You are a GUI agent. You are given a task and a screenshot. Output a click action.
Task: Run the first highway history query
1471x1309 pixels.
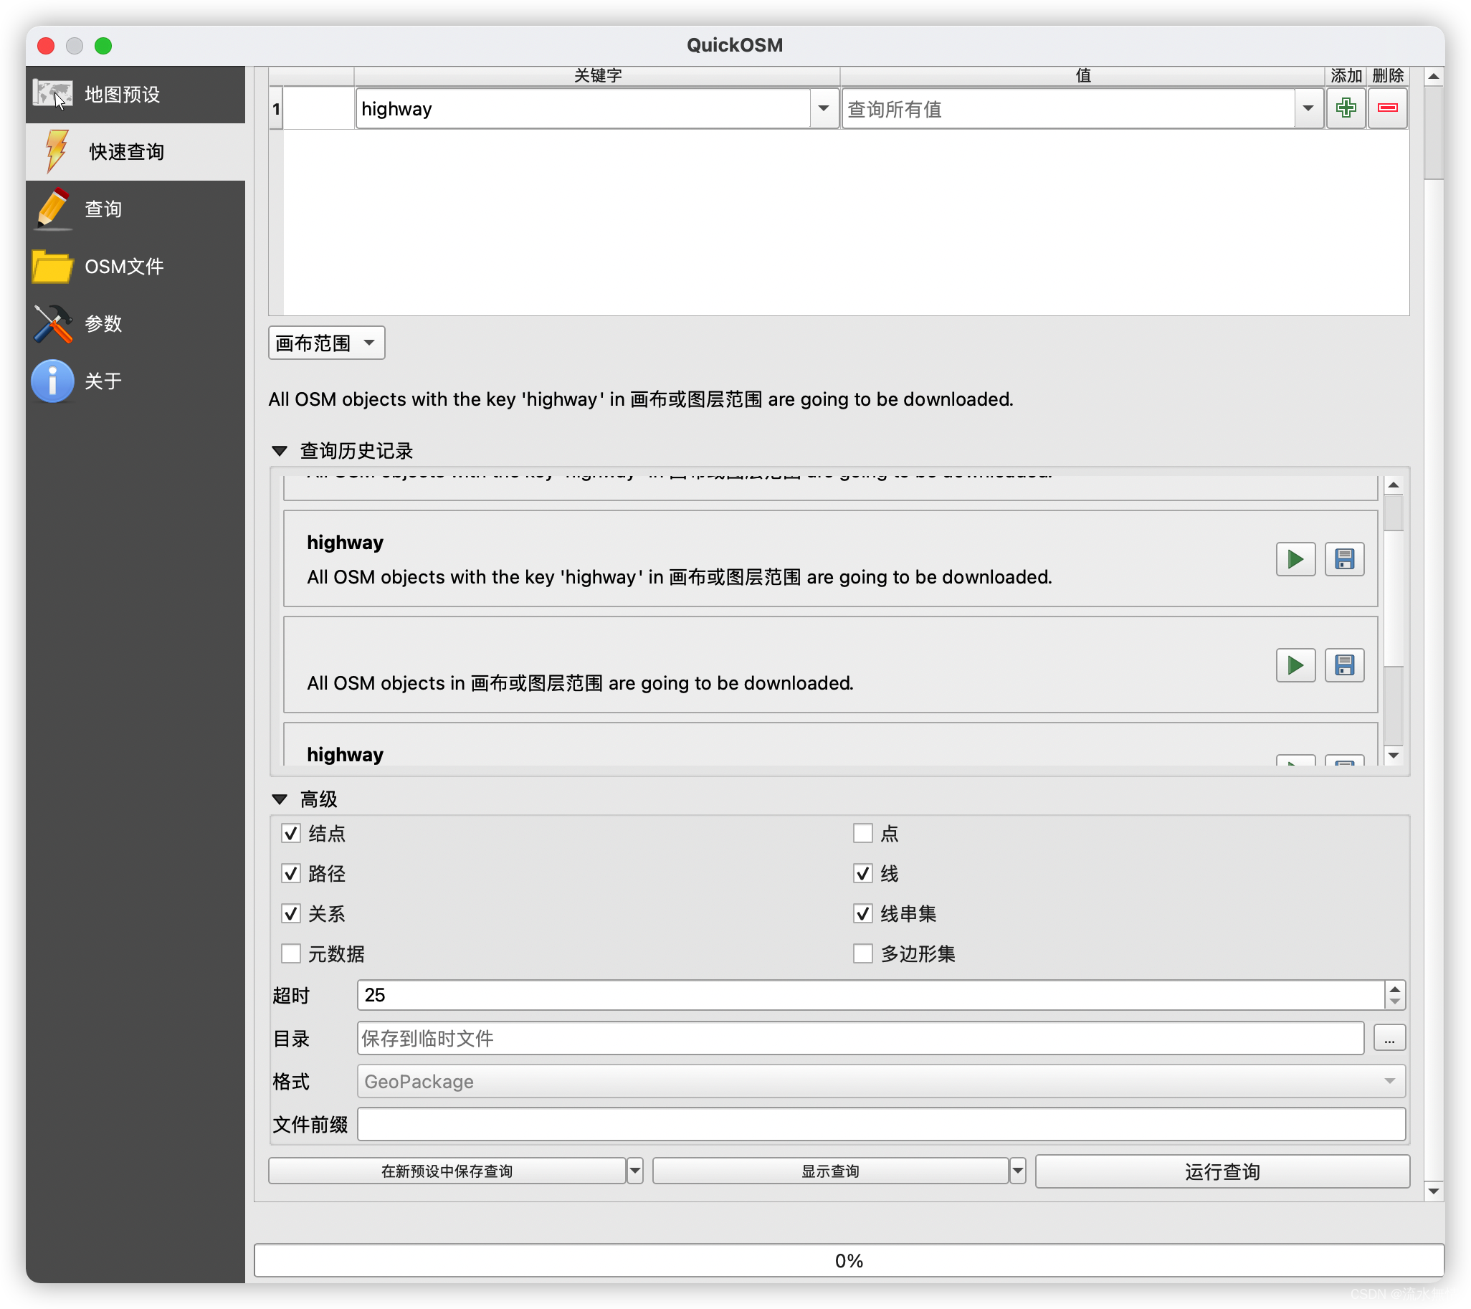pos(1295,559)
